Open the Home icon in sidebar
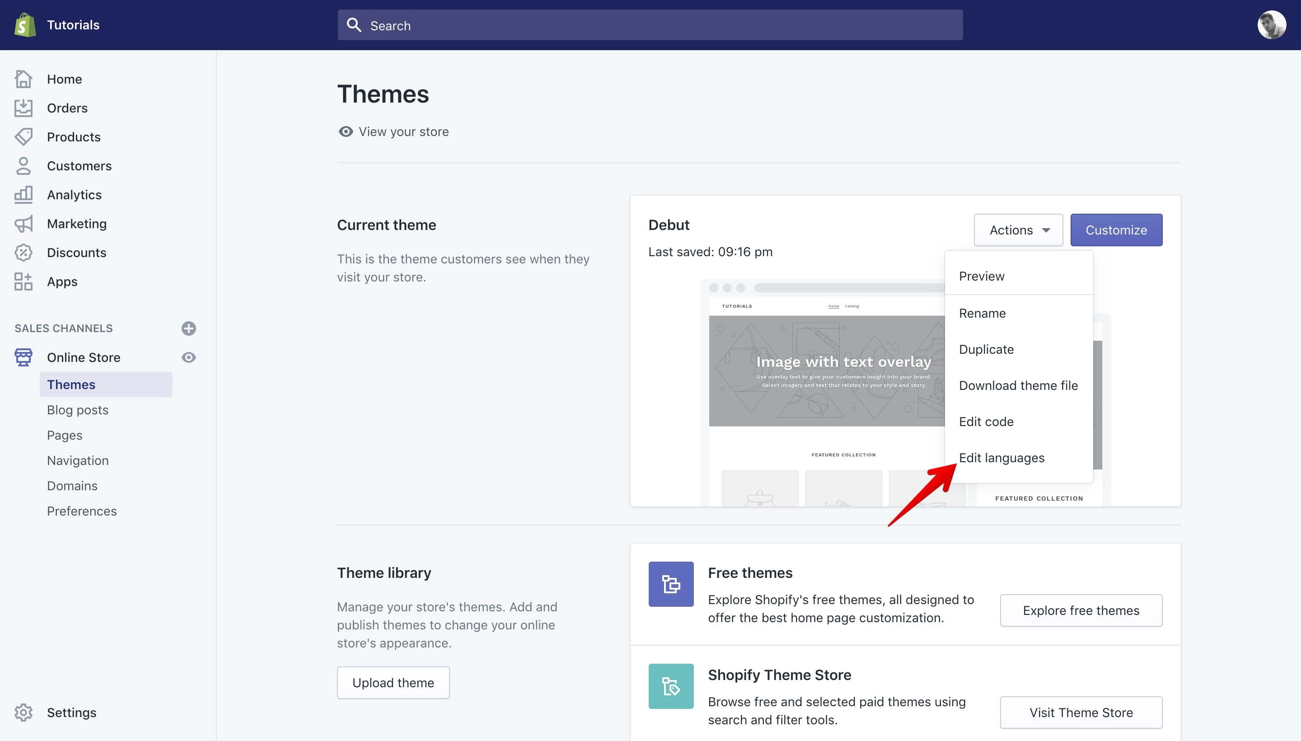The height and width of the screenshot is (741, 1301). [23, 79]
